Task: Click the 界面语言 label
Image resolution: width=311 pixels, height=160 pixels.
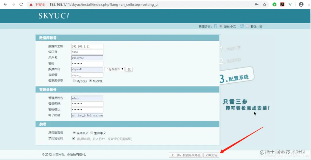Action: [205, 27]
